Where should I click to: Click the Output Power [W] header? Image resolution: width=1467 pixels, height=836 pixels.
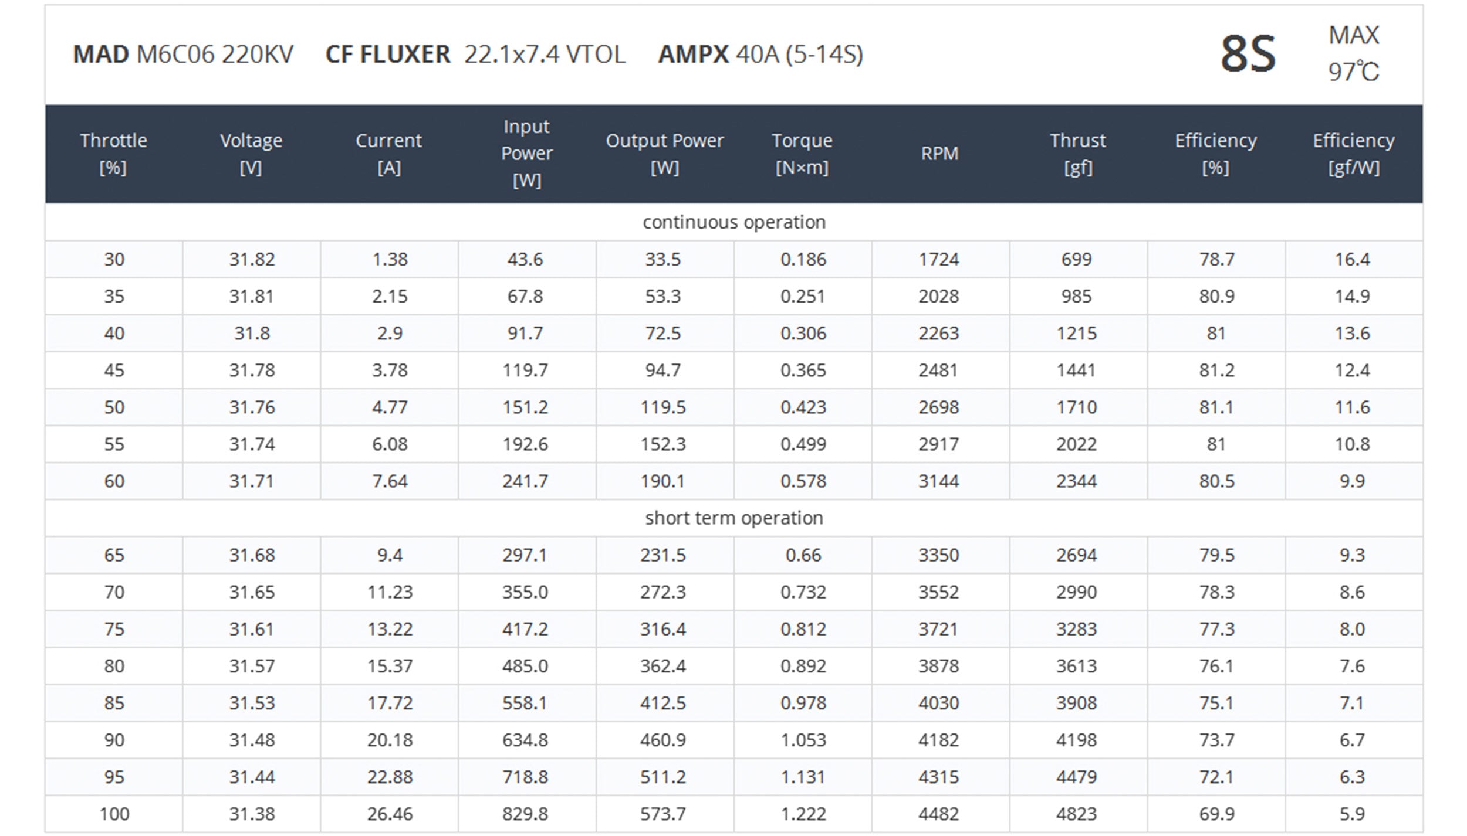tap(664, 154)
